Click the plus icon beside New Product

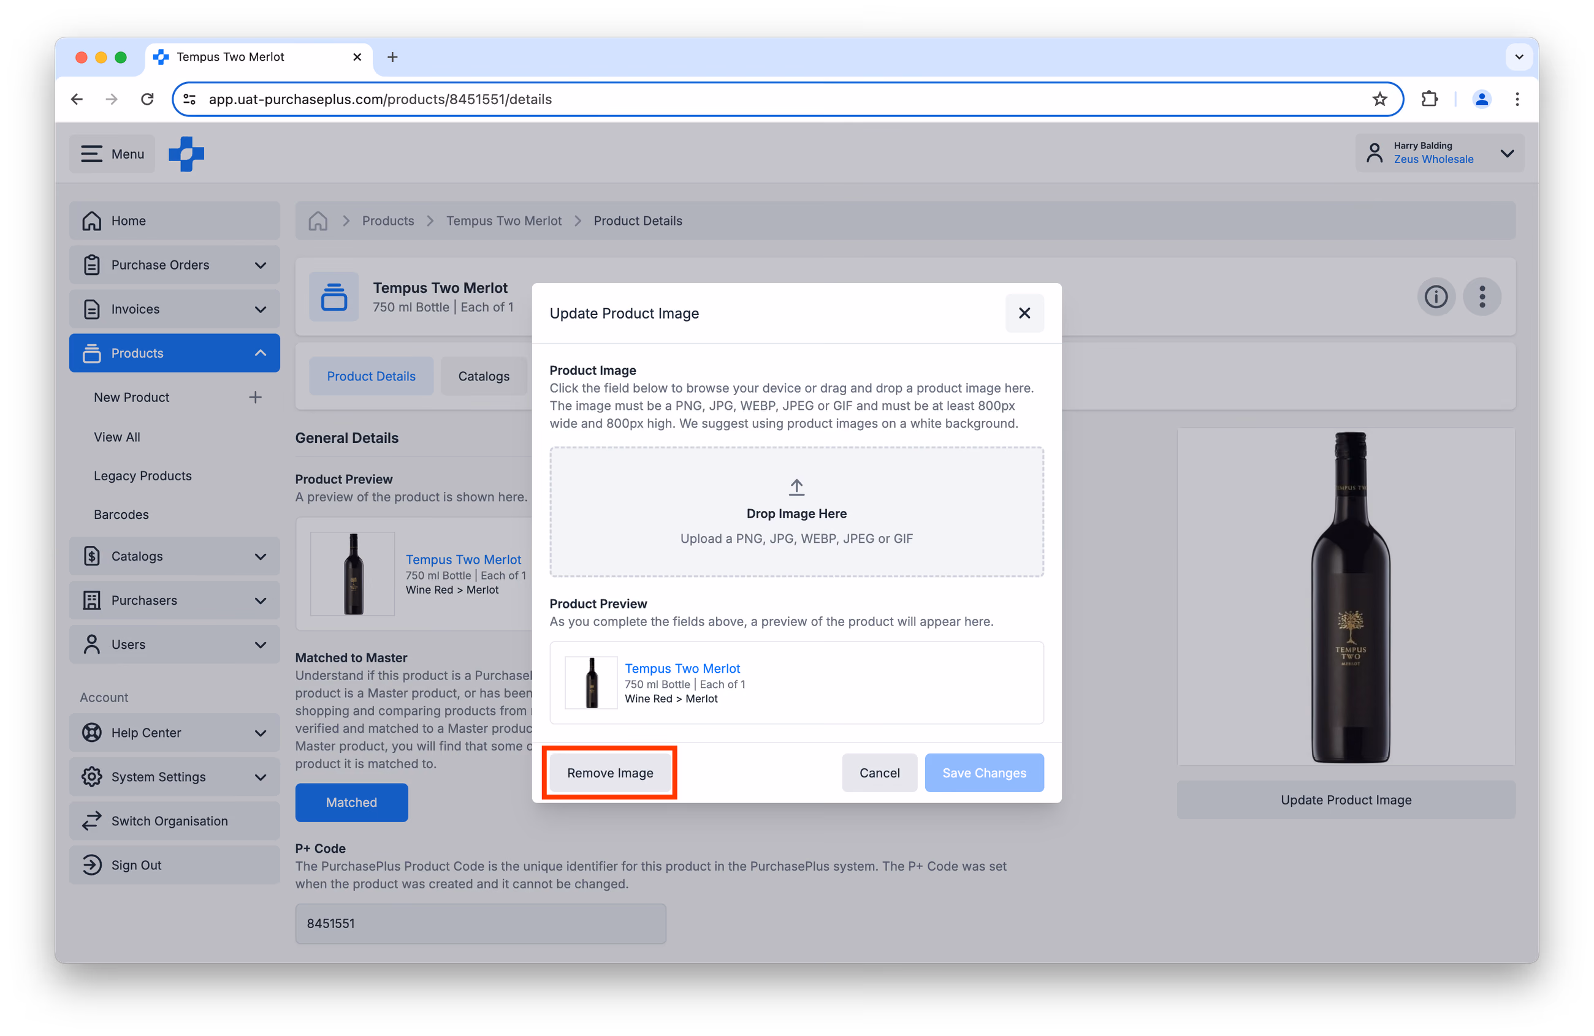(255, 398)
